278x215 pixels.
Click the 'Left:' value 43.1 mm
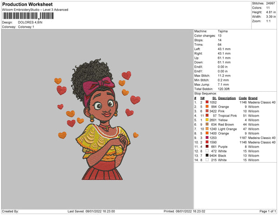pos(224,49)
